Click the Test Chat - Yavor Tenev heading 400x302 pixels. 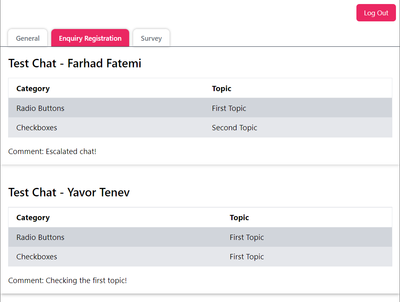(x=69, y=192)
